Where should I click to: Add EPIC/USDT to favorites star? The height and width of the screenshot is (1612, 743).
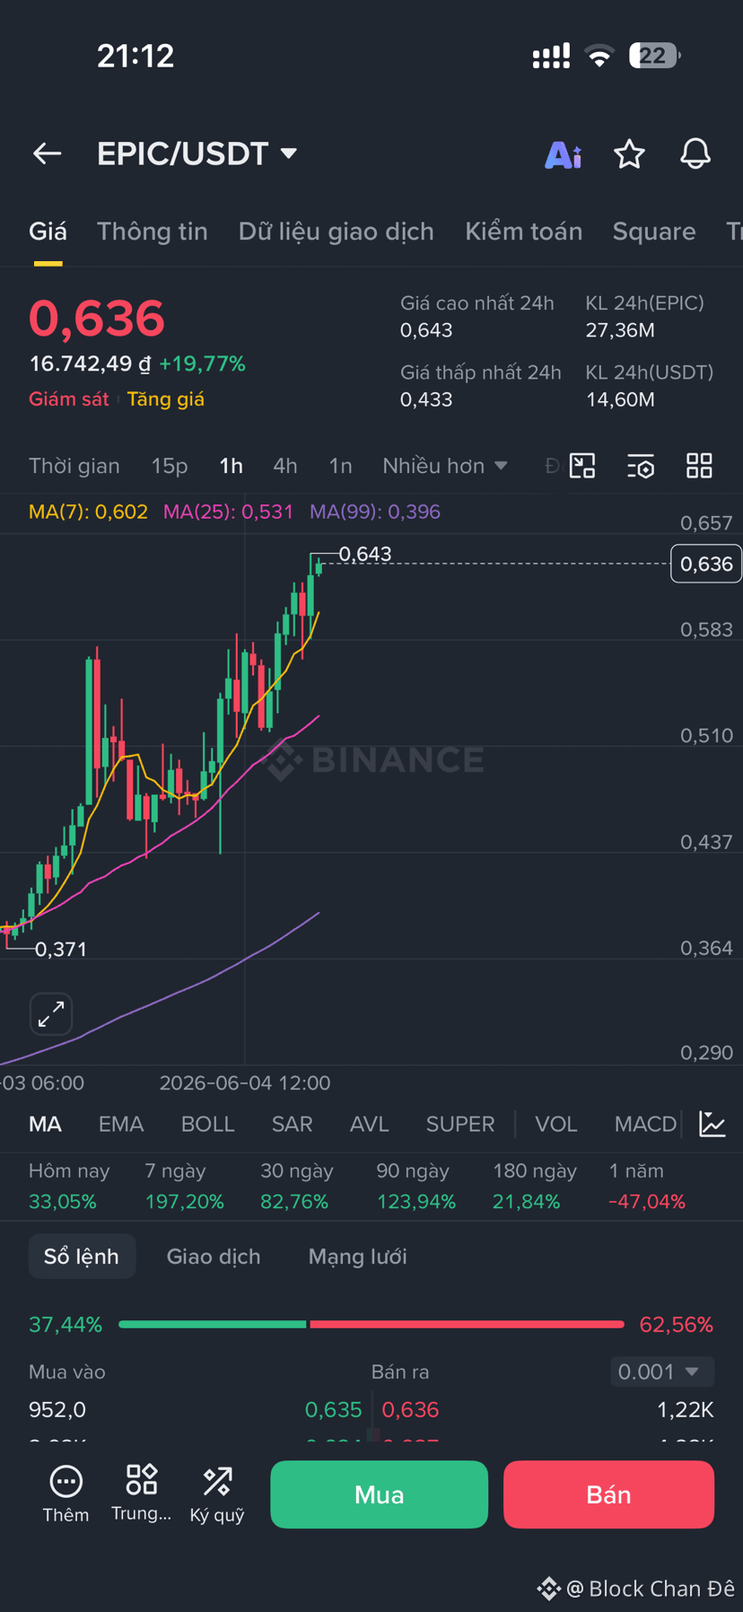[629, 153]
